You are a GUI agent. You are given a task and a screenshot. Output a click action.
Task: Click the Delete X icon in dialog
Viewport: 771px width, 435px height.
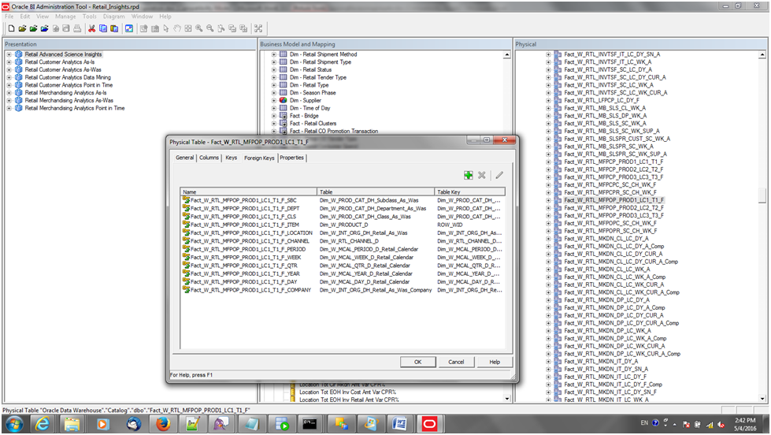(482, 175)
